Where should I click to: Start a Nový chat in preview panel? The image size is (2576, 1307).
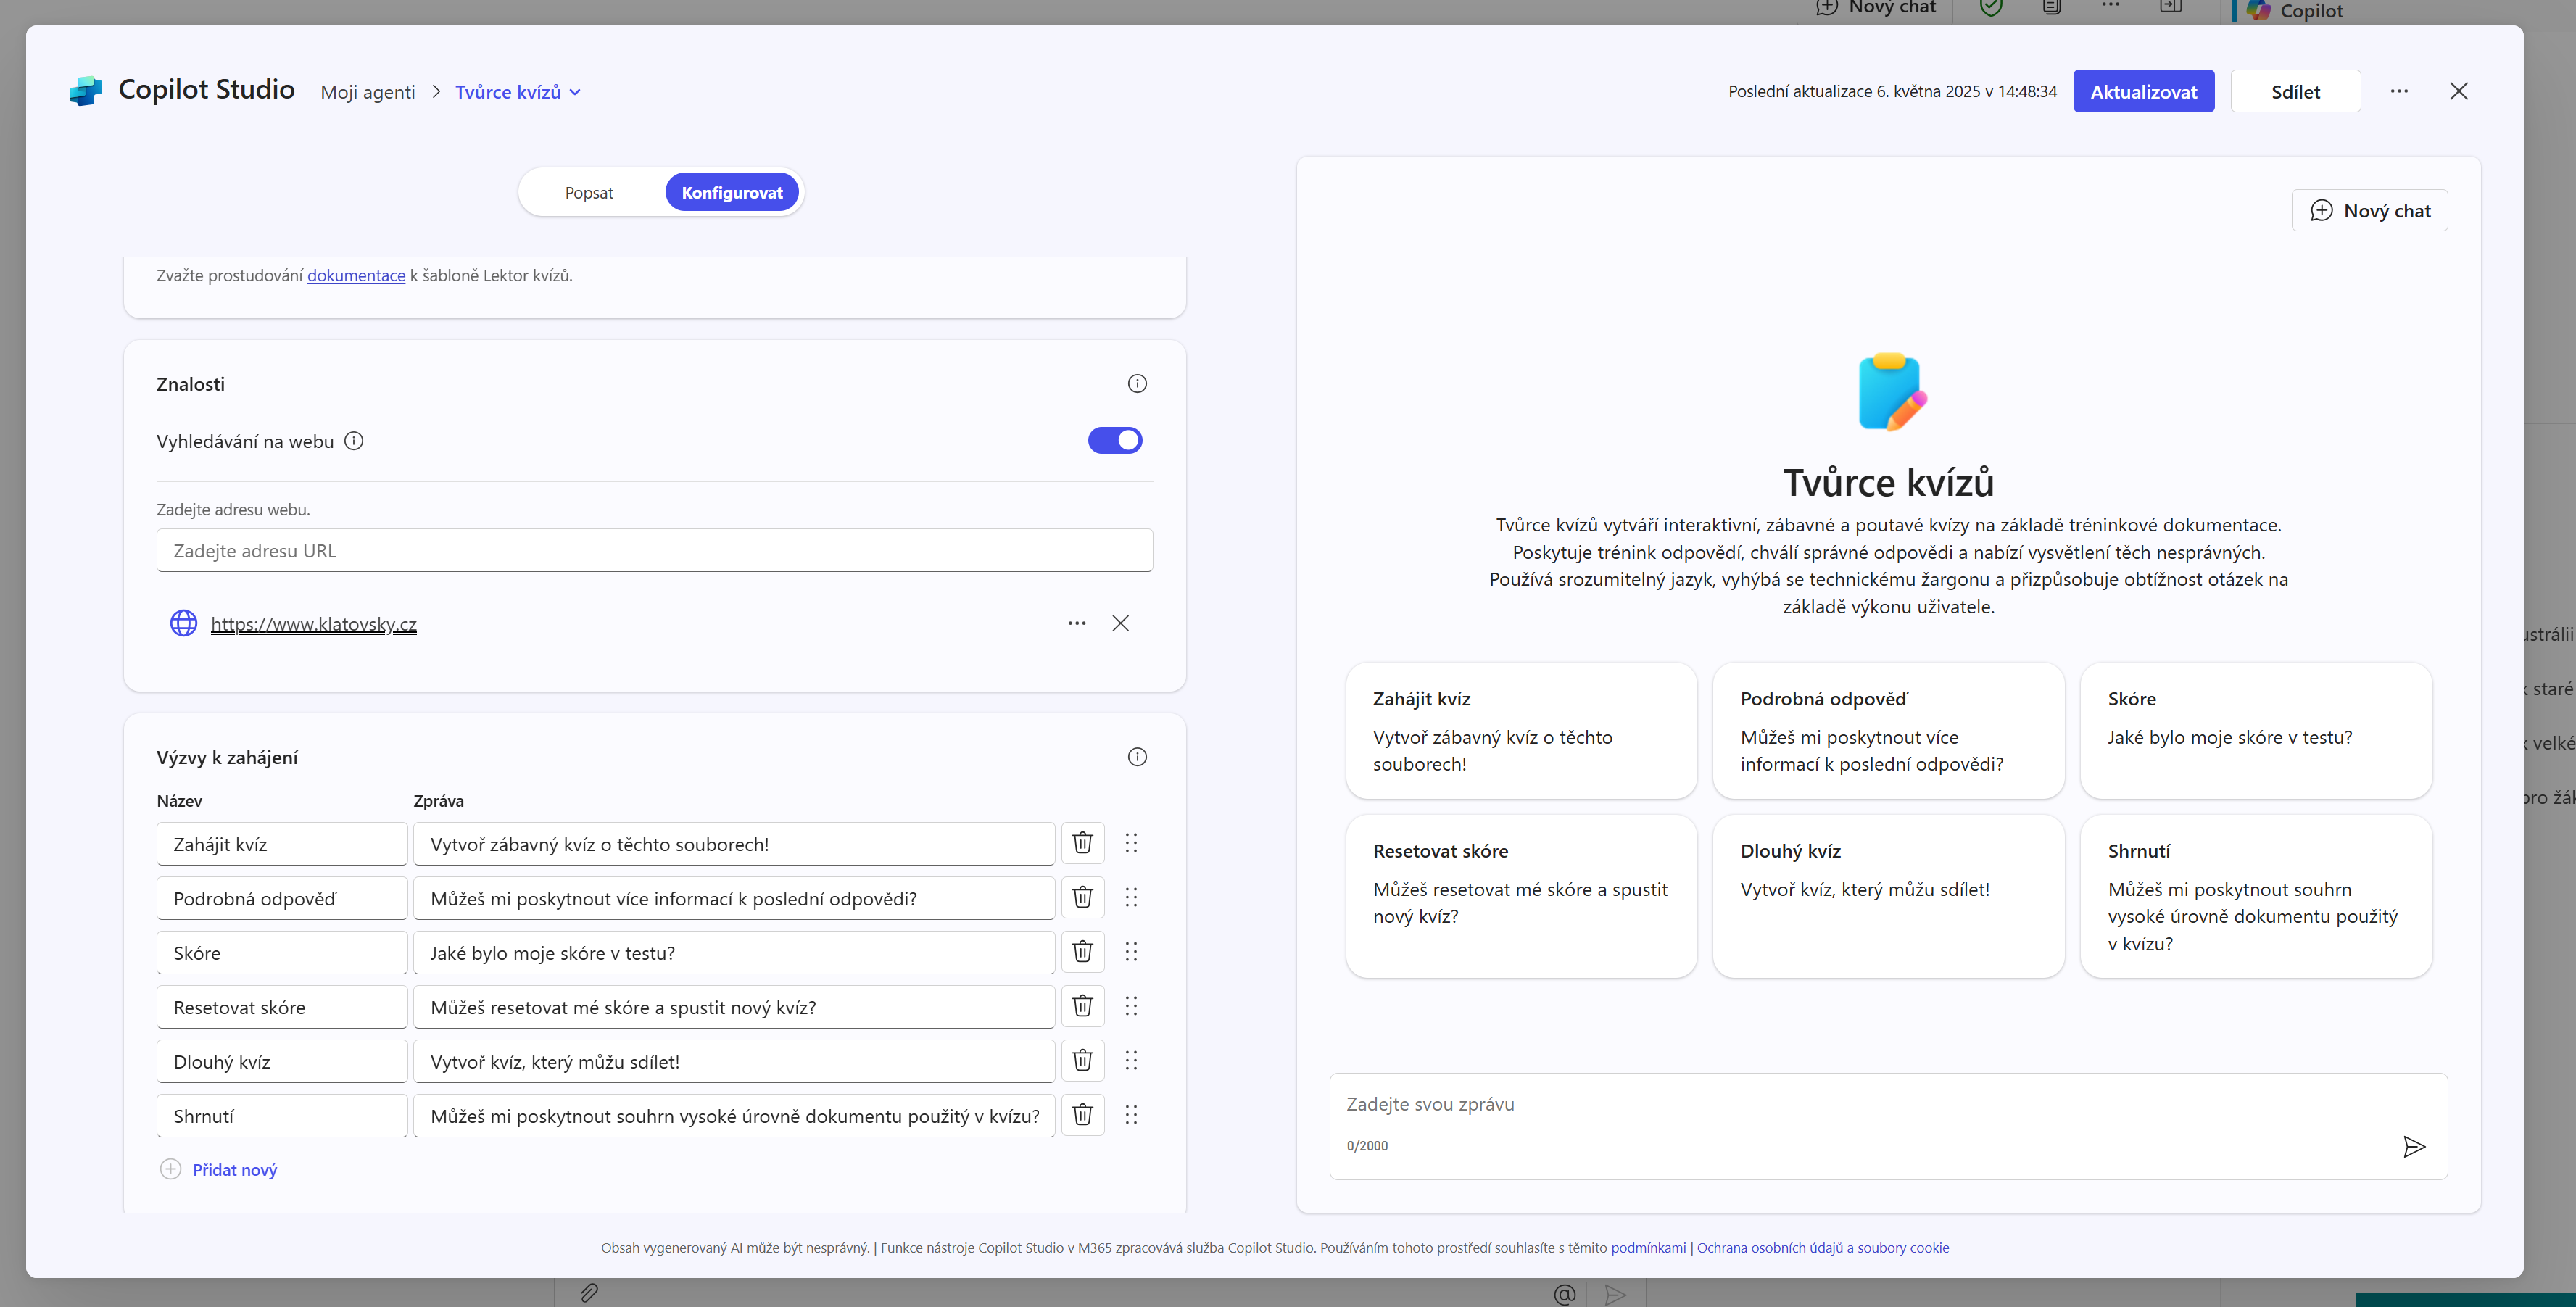pyautogui.click(x=2369, y=210)
